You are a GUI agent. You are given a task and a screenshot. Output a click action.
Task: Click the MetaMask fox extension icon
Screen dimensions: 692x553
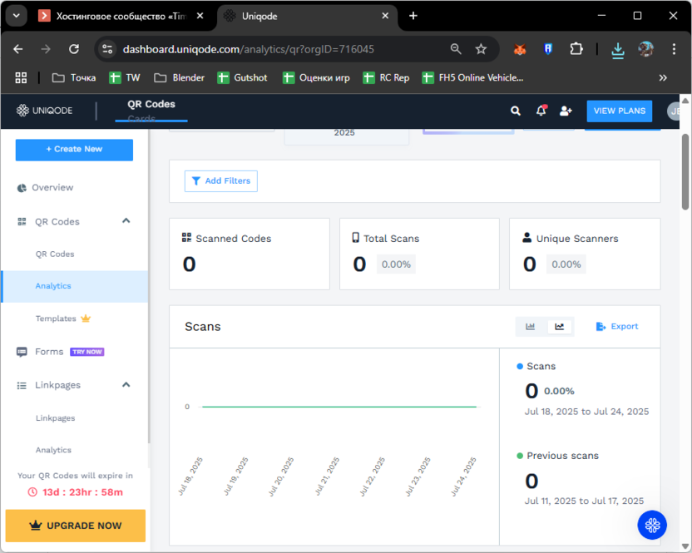(x=520, y=49)
